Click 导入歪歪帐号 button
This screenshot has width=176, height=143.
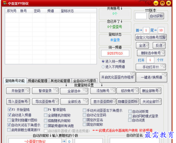tap(18, 102)
